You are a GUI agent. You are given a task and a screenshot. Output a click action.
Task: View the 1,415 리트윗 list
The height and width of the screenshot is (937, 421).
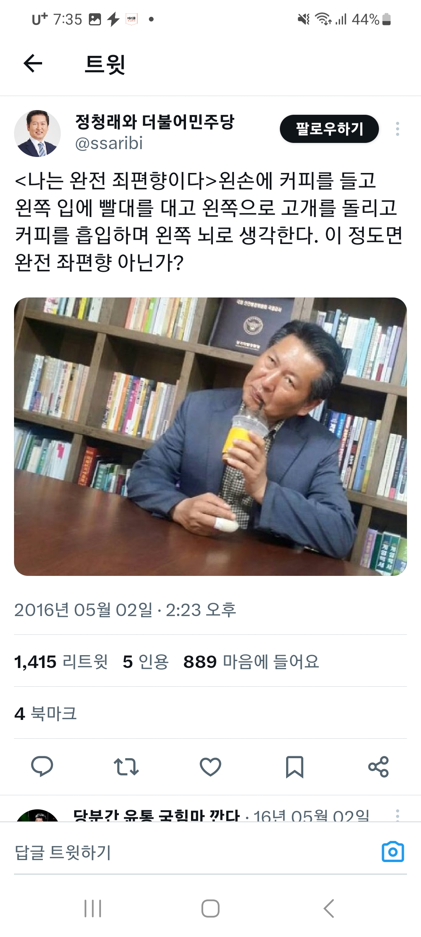tap(61, 662)
